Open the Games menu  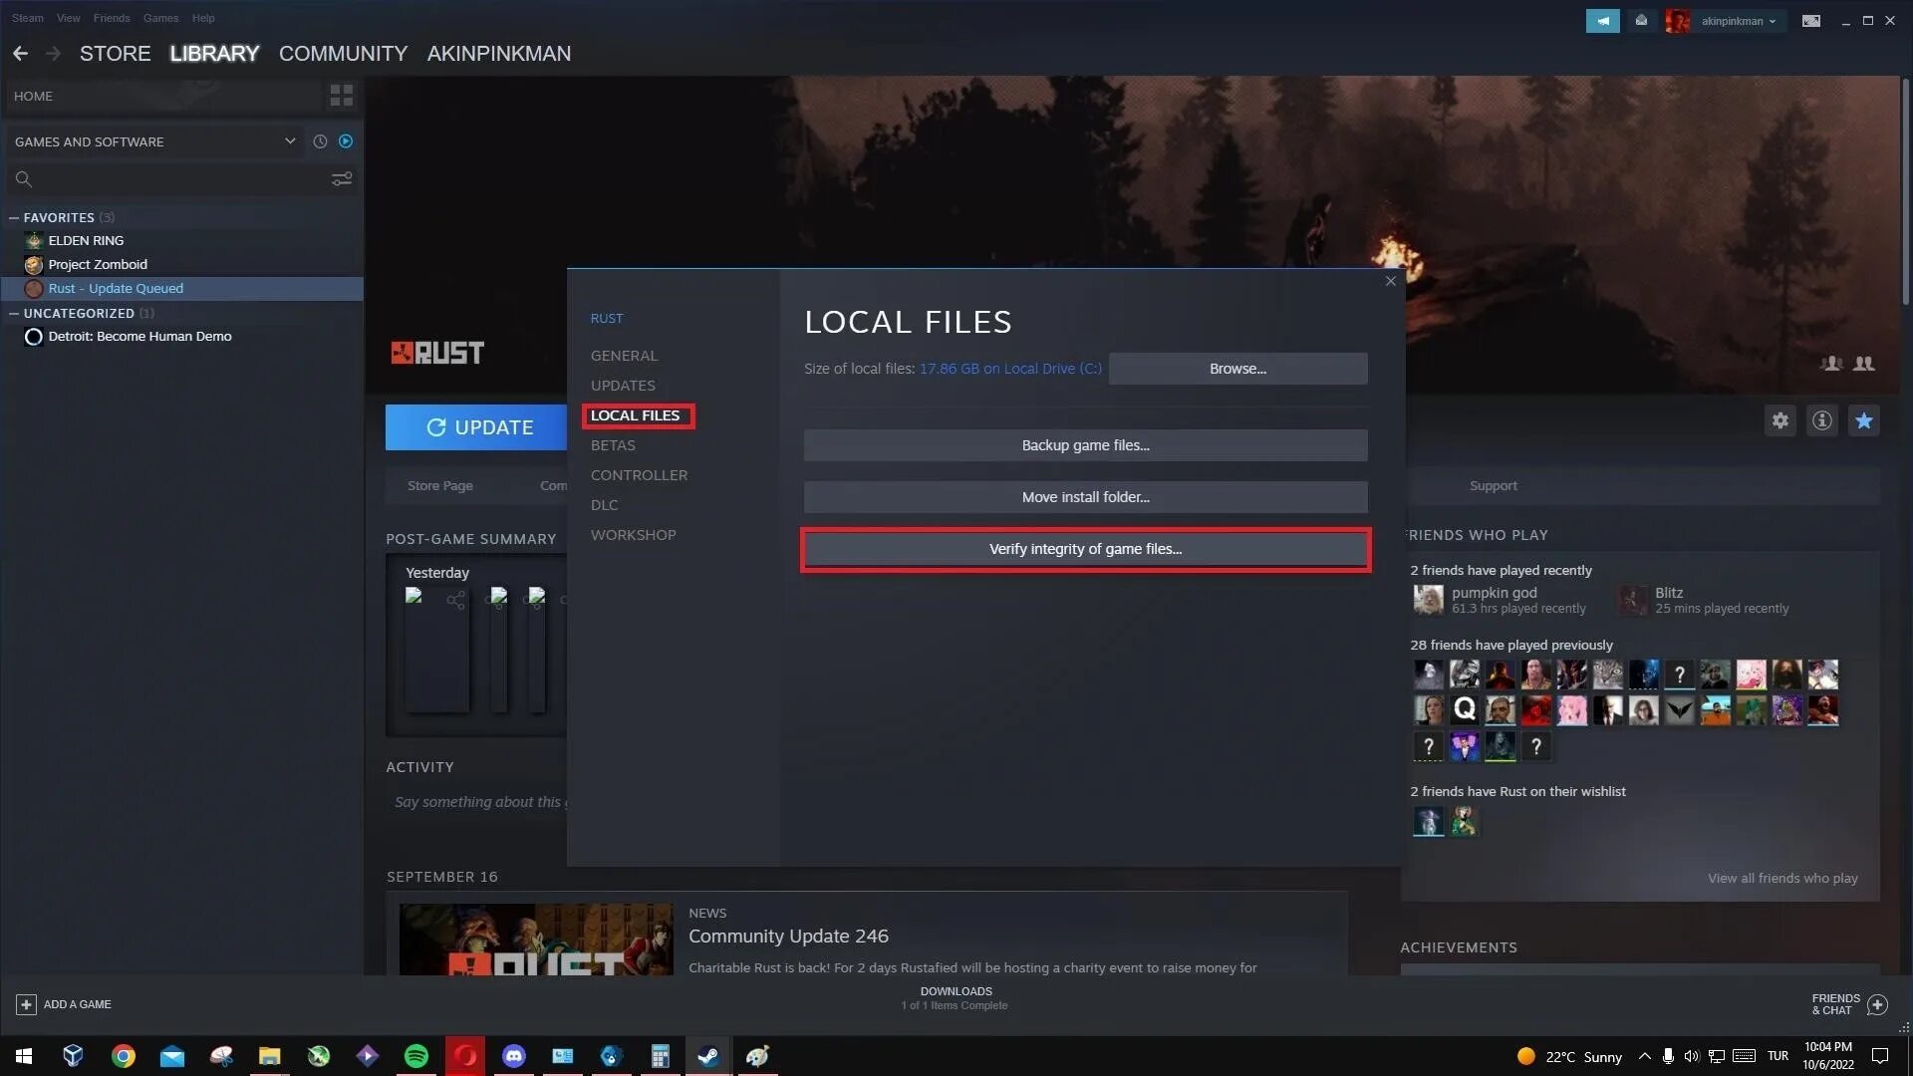(x=160, y=18)
